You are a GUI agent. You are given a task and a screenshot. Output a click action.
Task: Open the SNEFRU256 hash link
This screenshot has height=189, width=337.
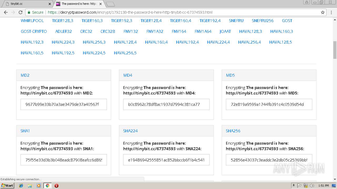[x=262, y=20]
